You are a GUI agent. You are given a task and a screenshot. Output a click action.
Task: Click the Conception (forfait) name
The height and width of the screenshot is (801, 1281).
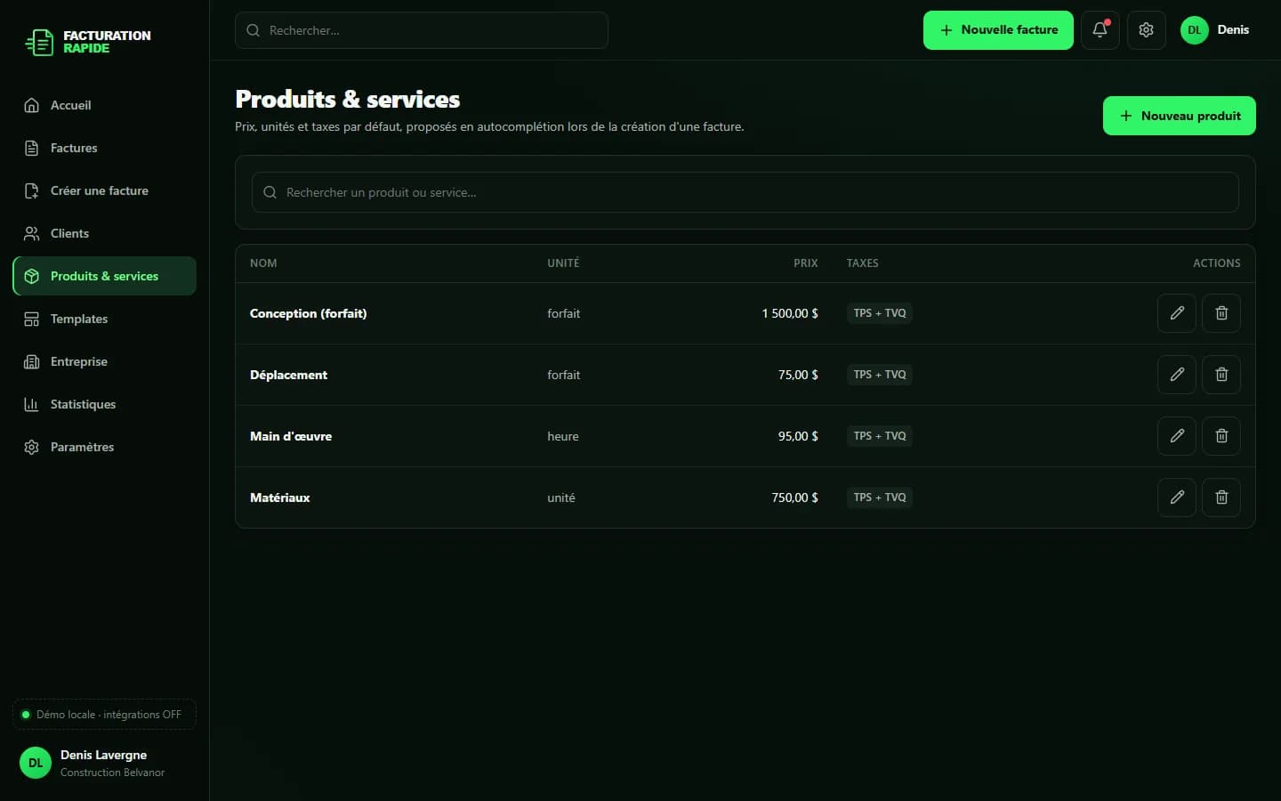(308, 313)
